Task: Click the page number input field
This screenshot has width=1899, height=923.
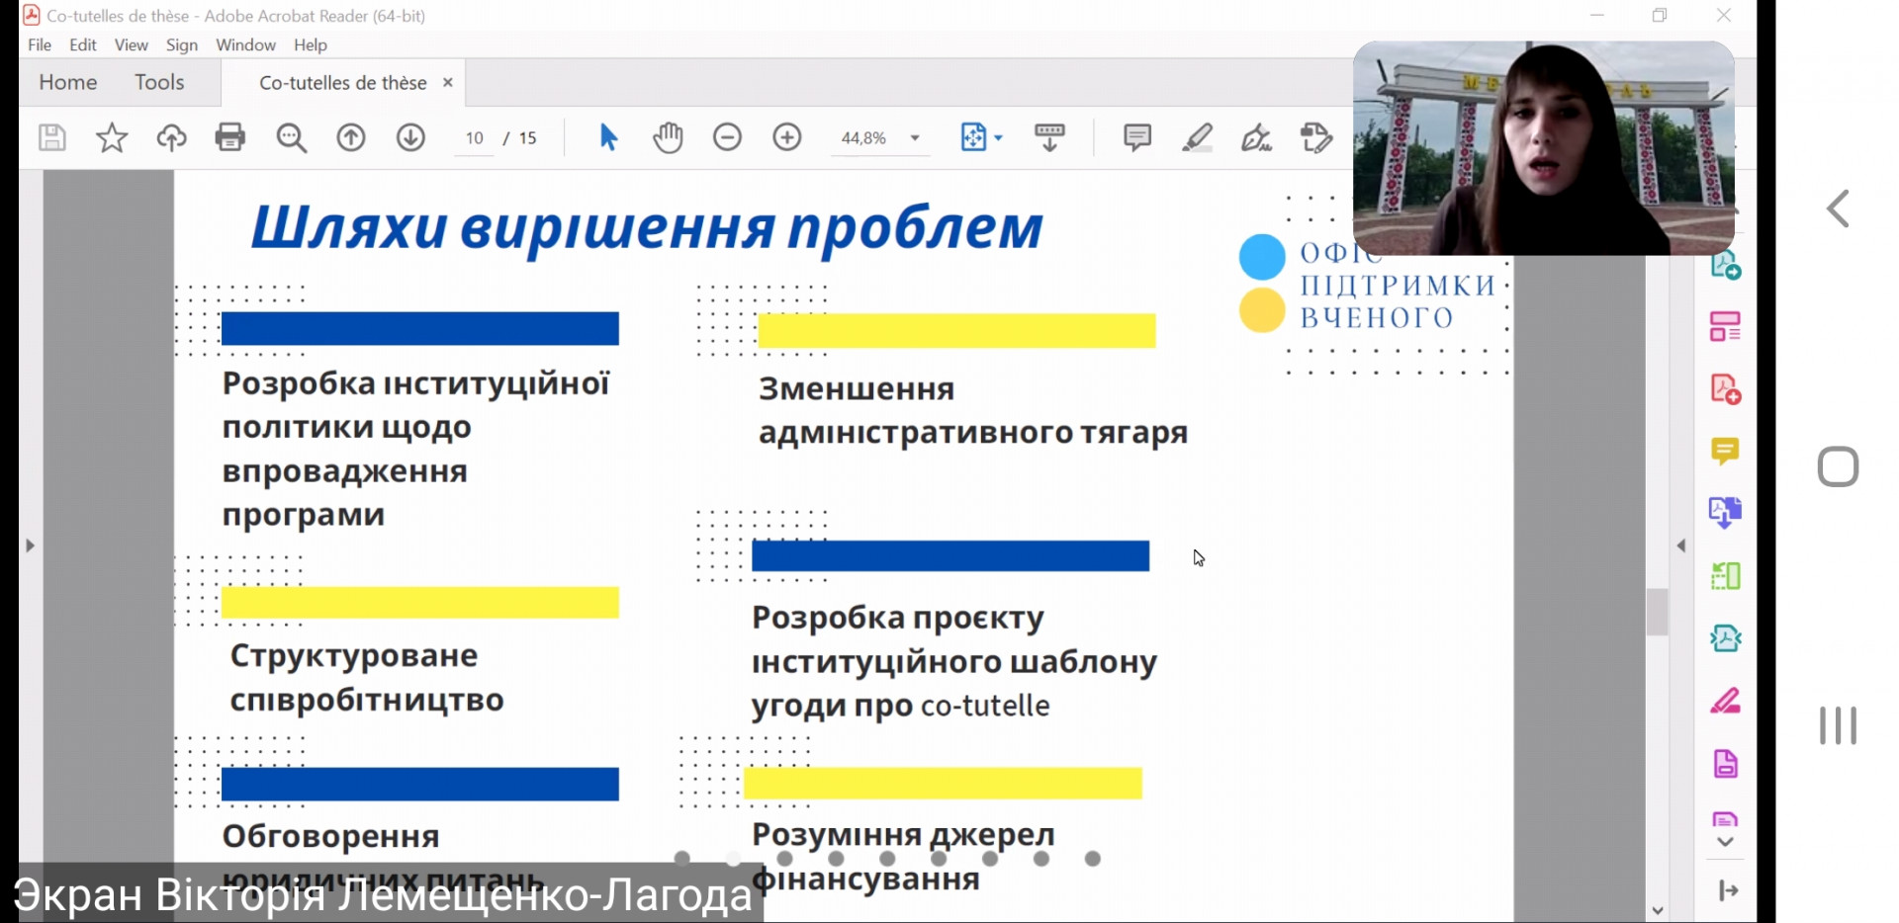Action: (x=475, y=138)
